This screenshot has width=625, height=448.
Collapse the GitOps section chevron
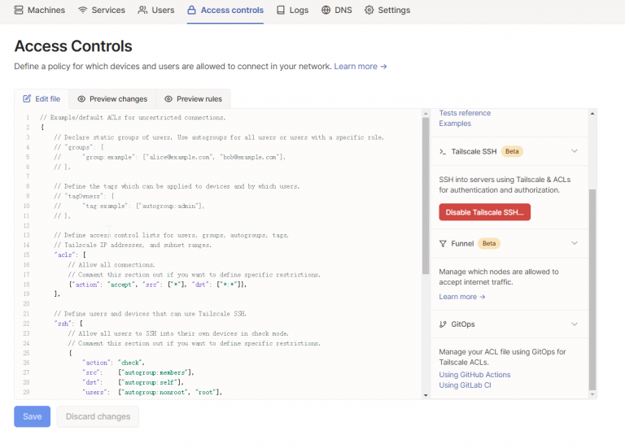pos(575,324)
